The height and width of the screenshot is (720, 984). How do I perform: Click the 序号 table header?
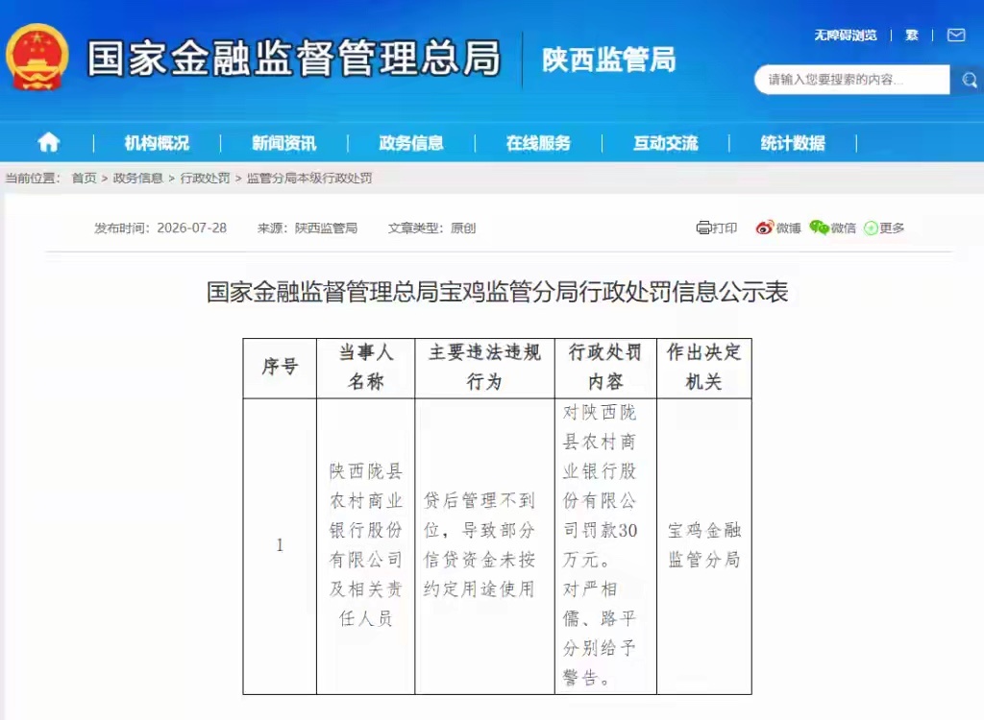(280, 367)
